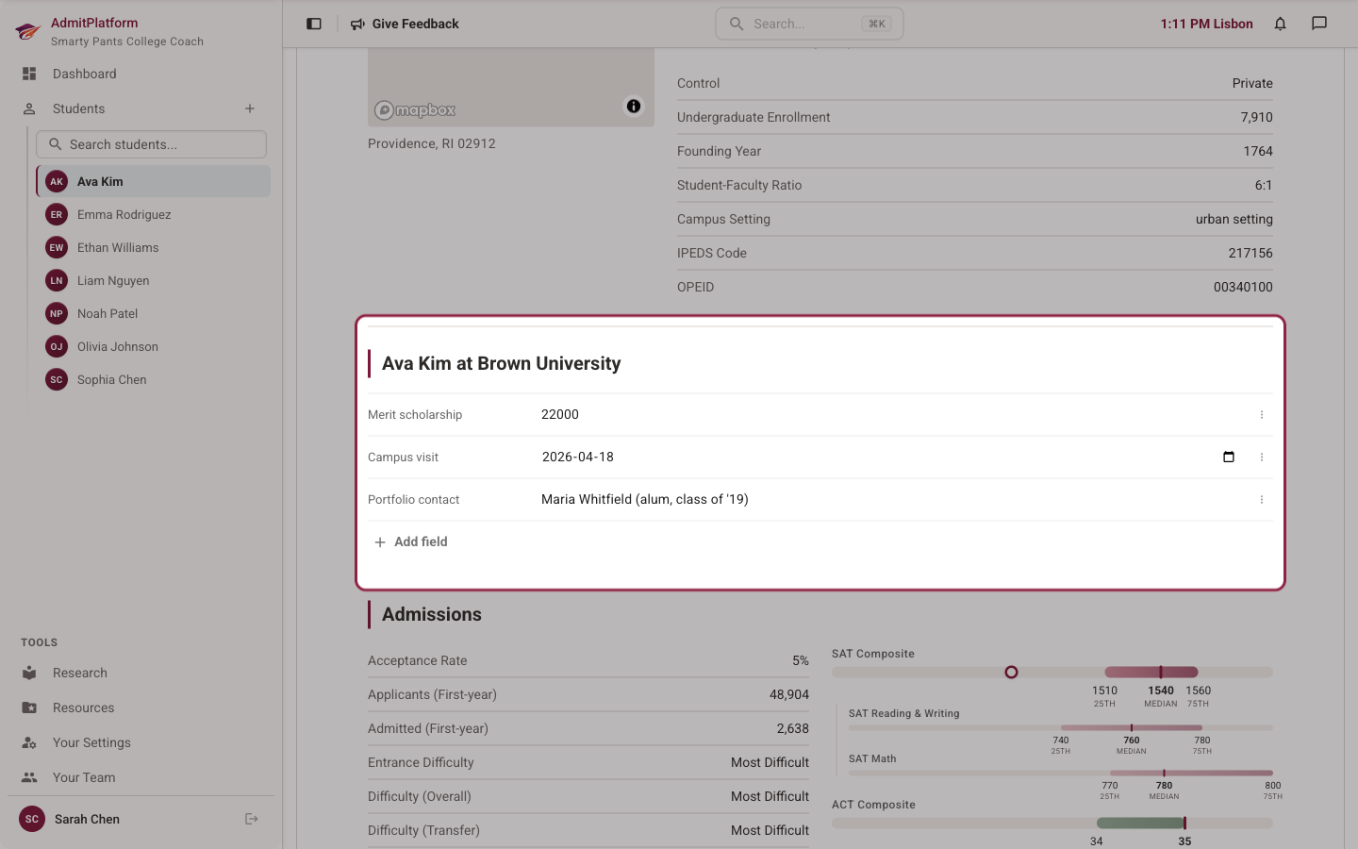Click the Give Feedback megaphone icon
Screen dimensions: 1358x849
point(357,24)
